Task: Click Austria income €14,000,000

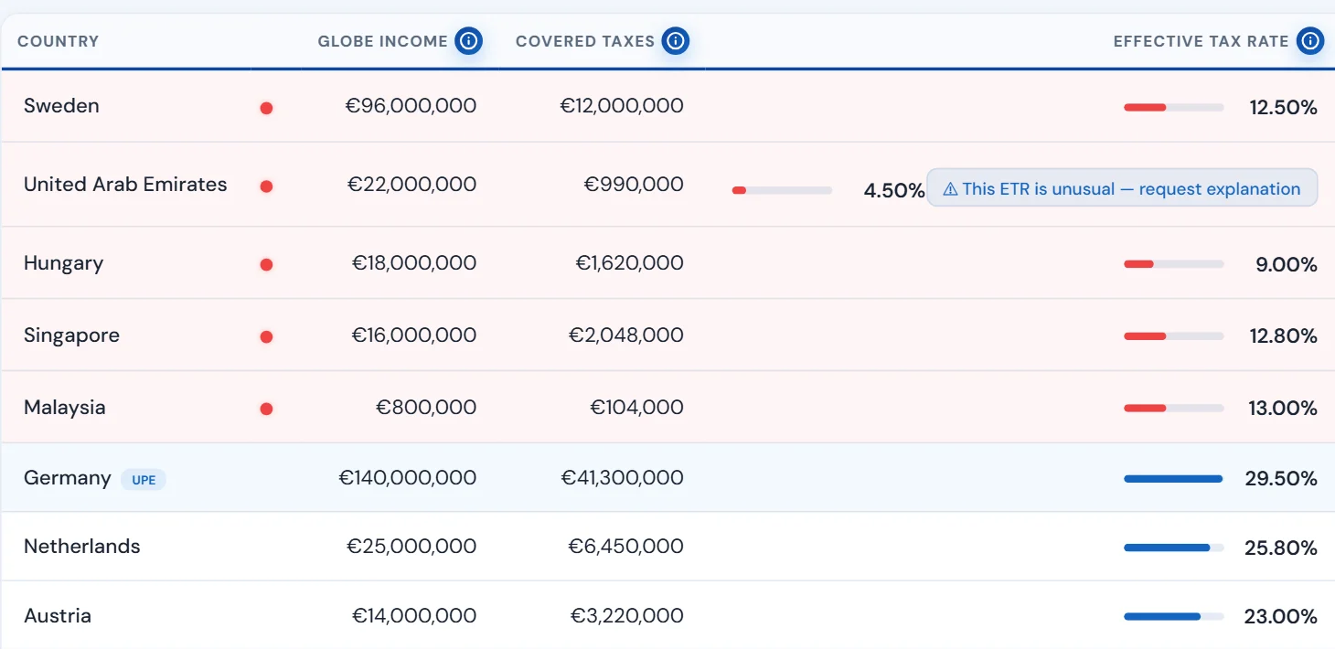Action: coord(414,615)
